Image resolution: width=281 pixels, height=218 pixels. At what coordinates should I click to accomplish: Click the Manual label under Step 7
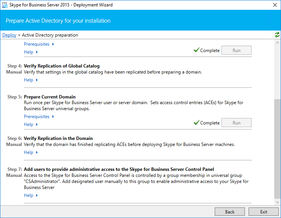14,175
